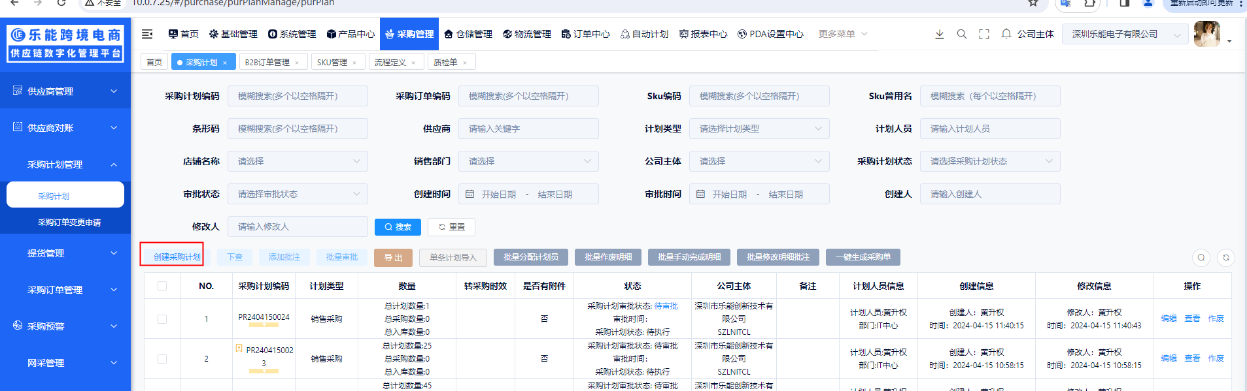Open the 产品中心 top menu

pos(350,34)
